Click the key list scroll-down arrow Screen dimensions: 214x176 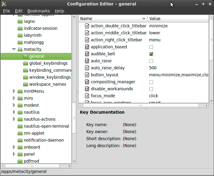click(x=211, y=101)
